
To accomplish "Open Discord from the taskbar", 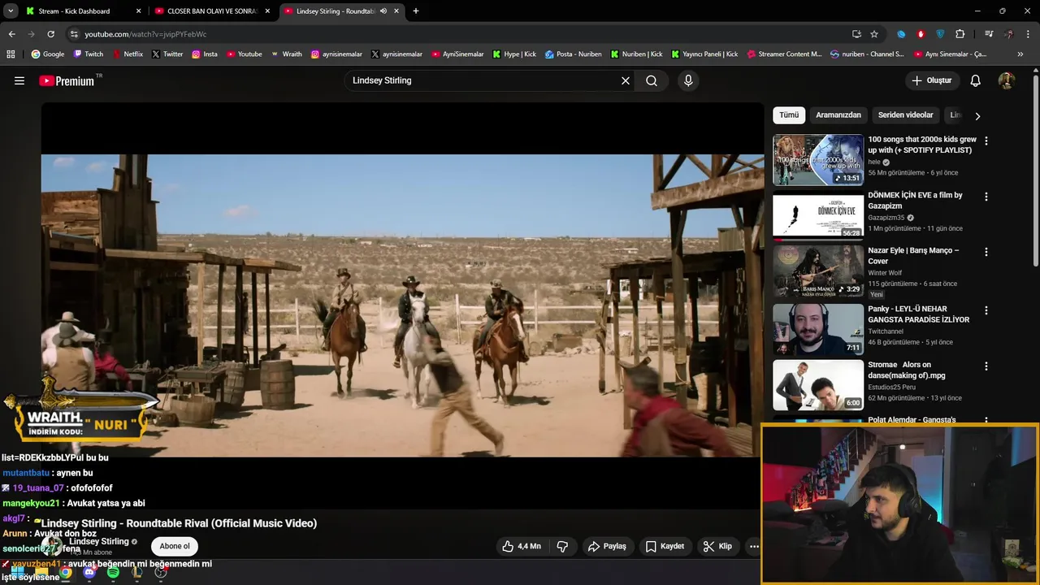I will [x=89, y=573].
